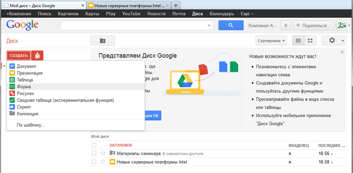Select Форма from the create menu
Screen dimensions: 353x173
[x=75, y=86]
